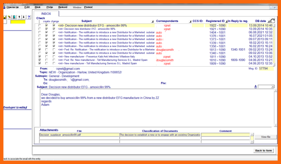Screen dimensions: 281x164
Task: Click the email list scrollbar up arrow
Action: click(274, 25)
